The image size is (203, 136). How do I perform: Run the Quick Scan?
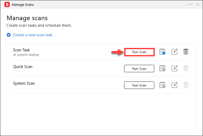(139, 69)
